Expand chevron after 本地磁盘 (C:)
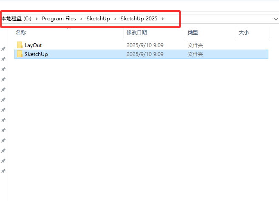The image size is (279, 201). point(37,19)
